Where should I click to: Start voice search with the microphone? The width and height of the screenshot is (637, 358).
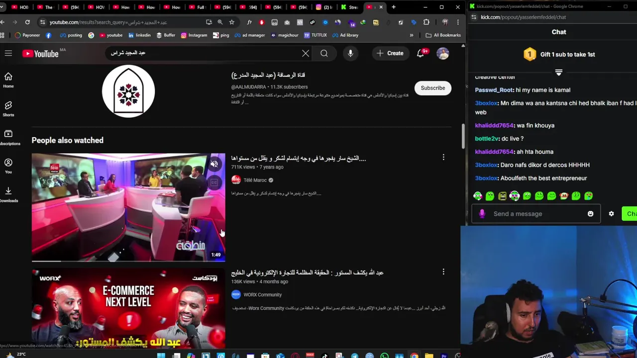tap(350, 53)
